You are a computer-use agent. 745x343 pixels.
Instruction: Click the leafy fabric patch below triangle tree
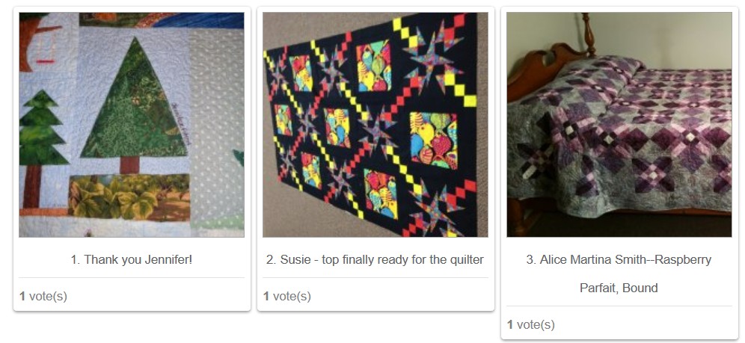(x=129, y=197)
